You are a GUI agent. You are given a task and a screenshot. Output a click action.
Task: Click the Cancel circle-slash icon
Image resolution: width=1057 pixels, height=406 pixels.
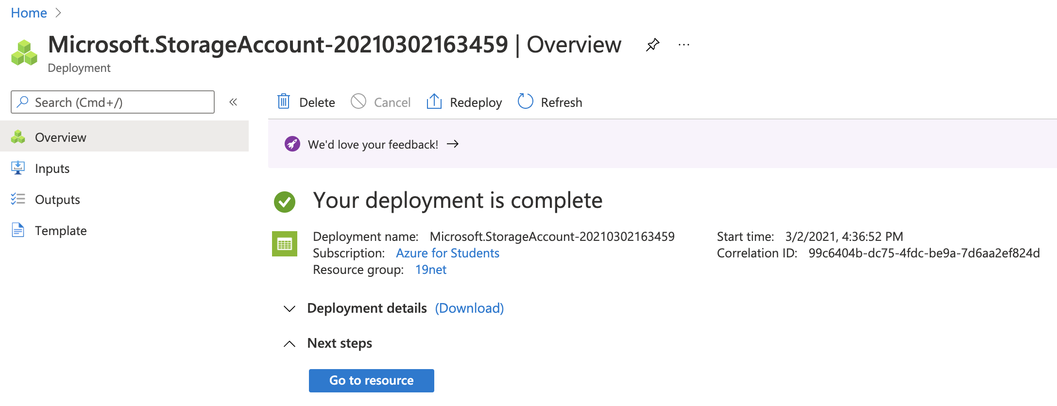click(358, 101)
